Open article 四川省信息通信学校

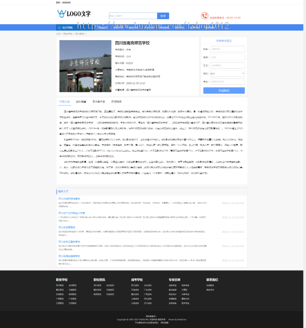tap(69, 256)
